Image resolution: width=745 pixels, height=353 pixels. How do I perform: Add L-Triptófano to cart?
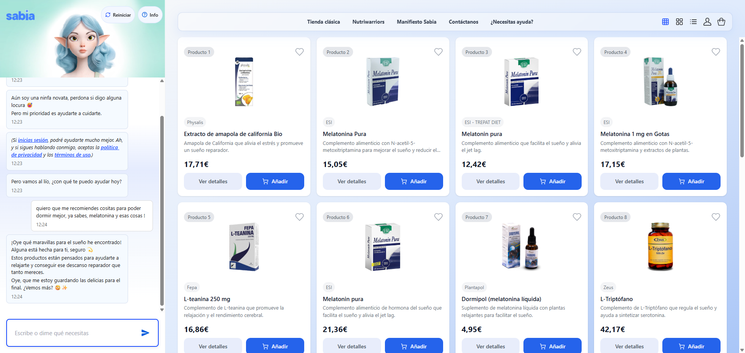(691, 346)
